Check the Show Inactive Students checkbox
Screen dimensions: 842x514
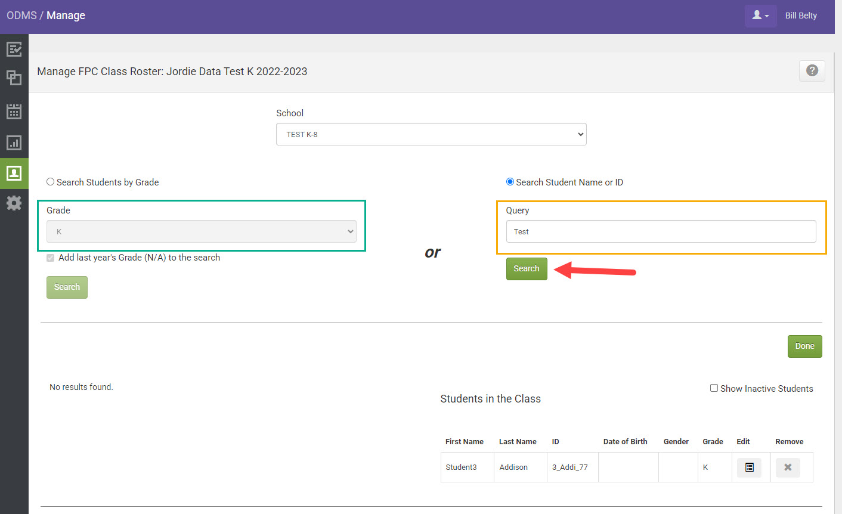coord(714,388)
